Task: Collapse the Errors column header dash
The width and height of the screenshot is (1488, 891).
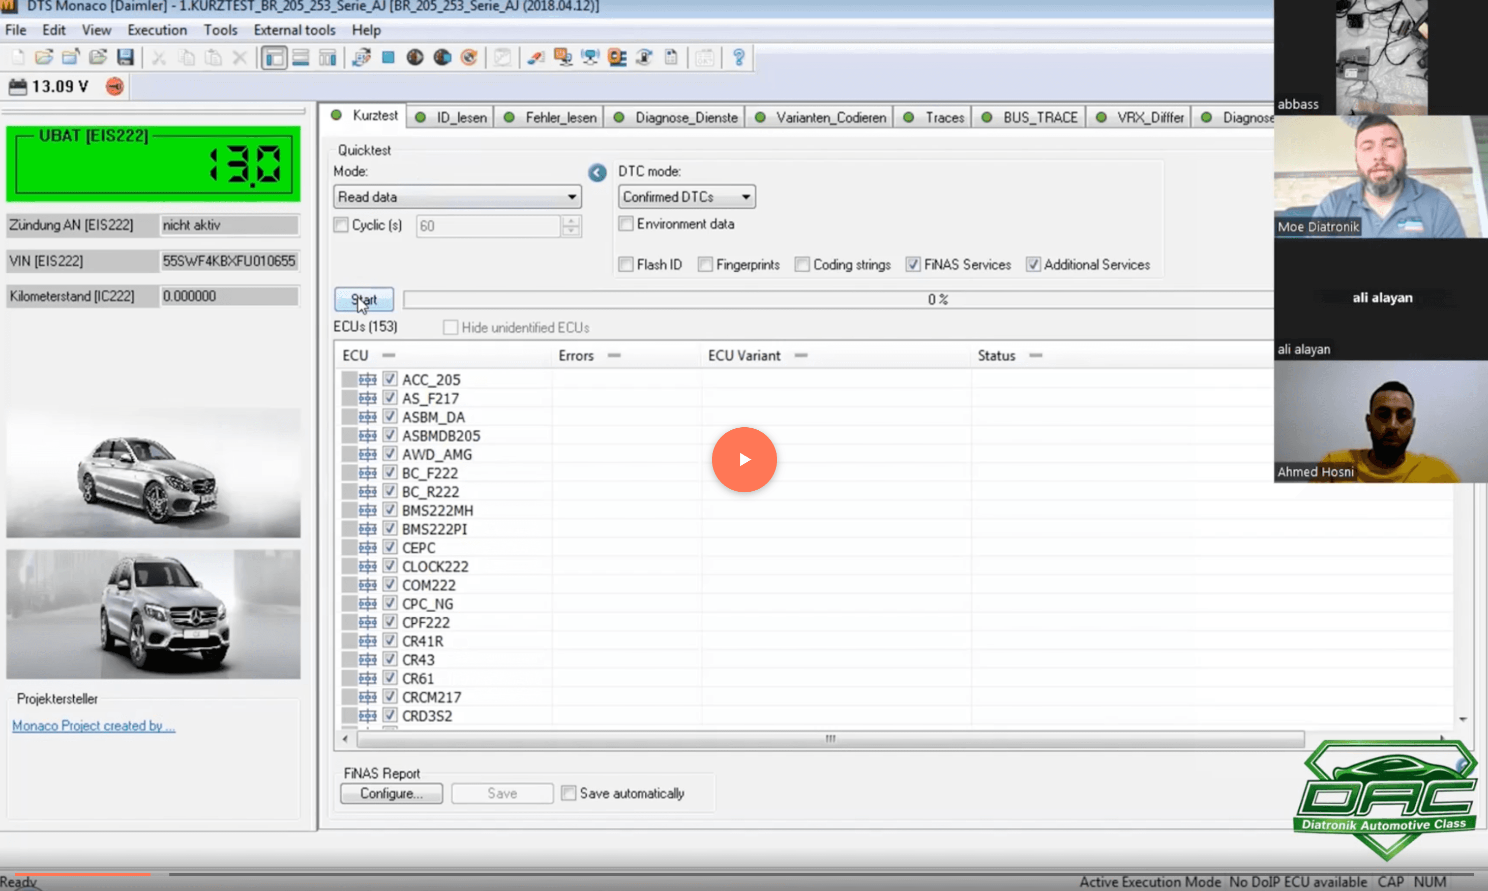Action: point(614,356)
